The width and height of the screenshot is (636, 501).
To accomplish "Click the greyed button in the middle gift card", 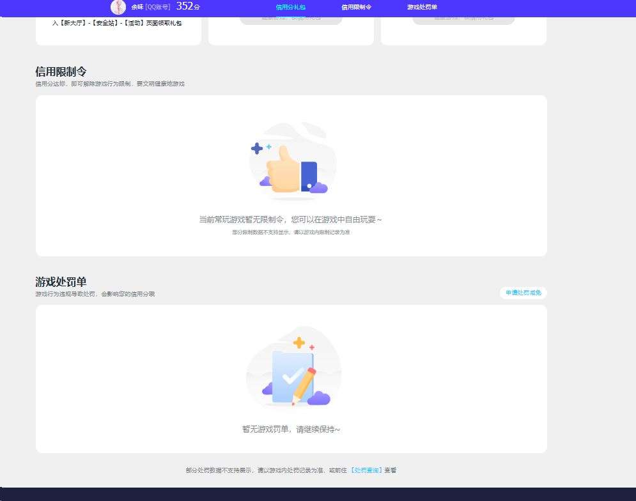I will pyautogui.click(x=291, y=19).
